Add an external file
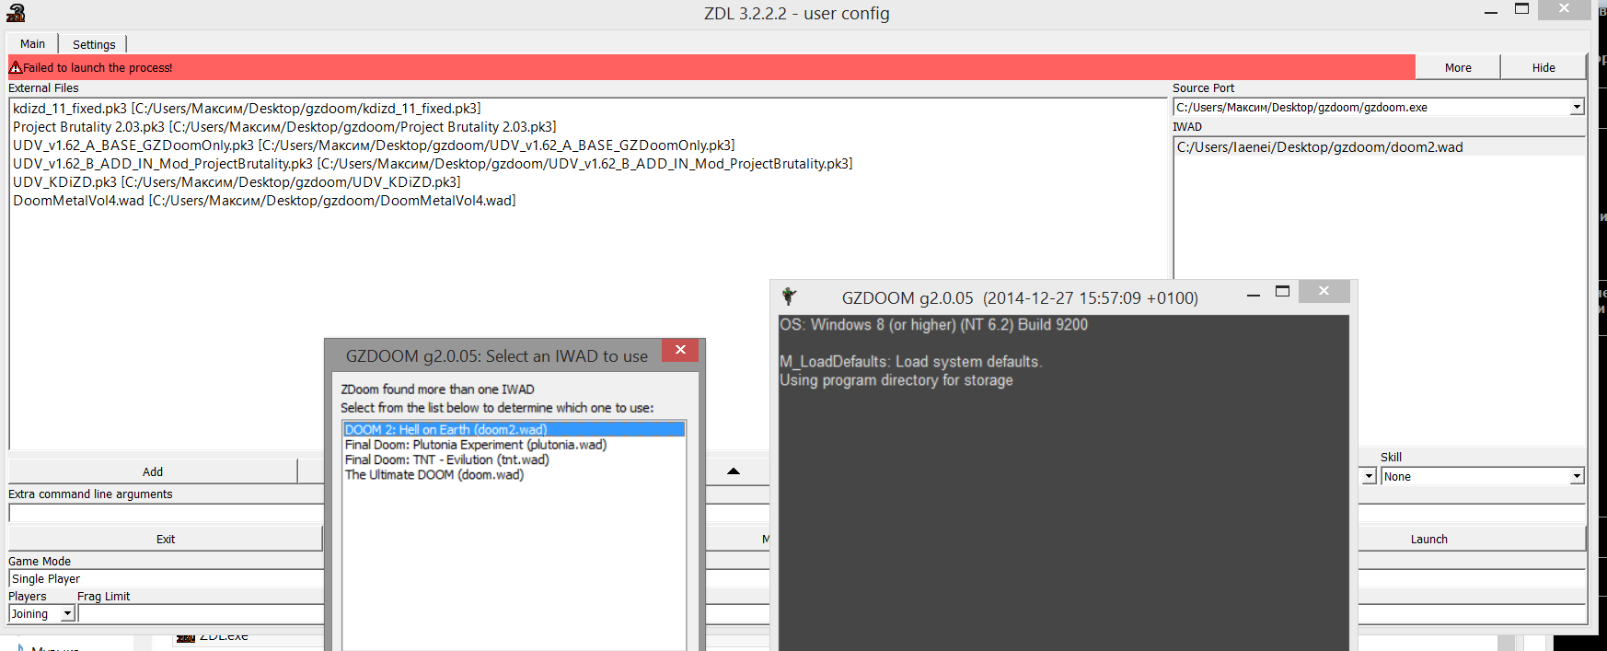The height and width of the screenshot is (651, 1607). click(153, 471)
